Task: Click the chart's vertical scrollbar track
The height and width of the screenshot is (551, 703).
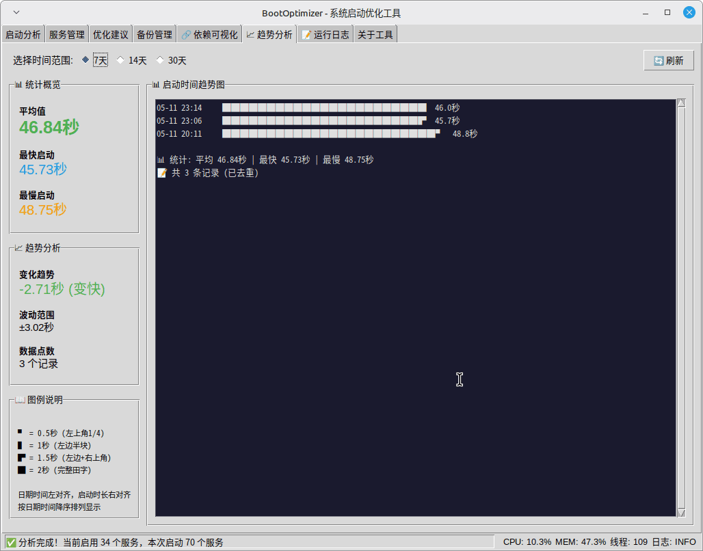Action: click(681, 308)
